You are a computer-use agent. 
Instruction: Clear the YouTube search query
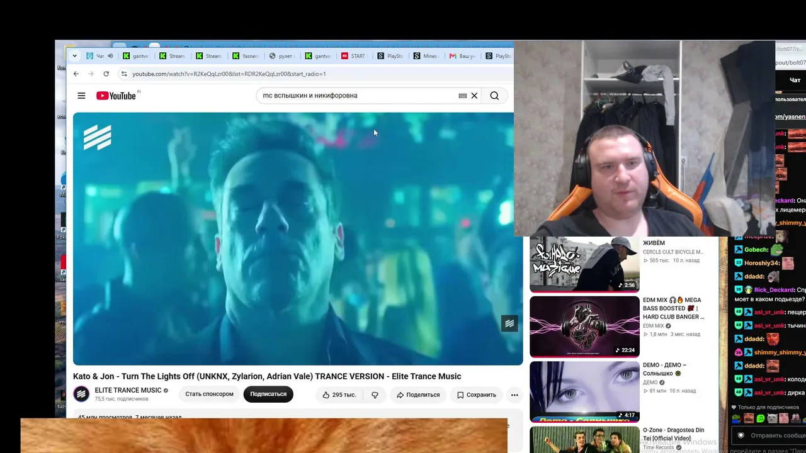(474, 96)
